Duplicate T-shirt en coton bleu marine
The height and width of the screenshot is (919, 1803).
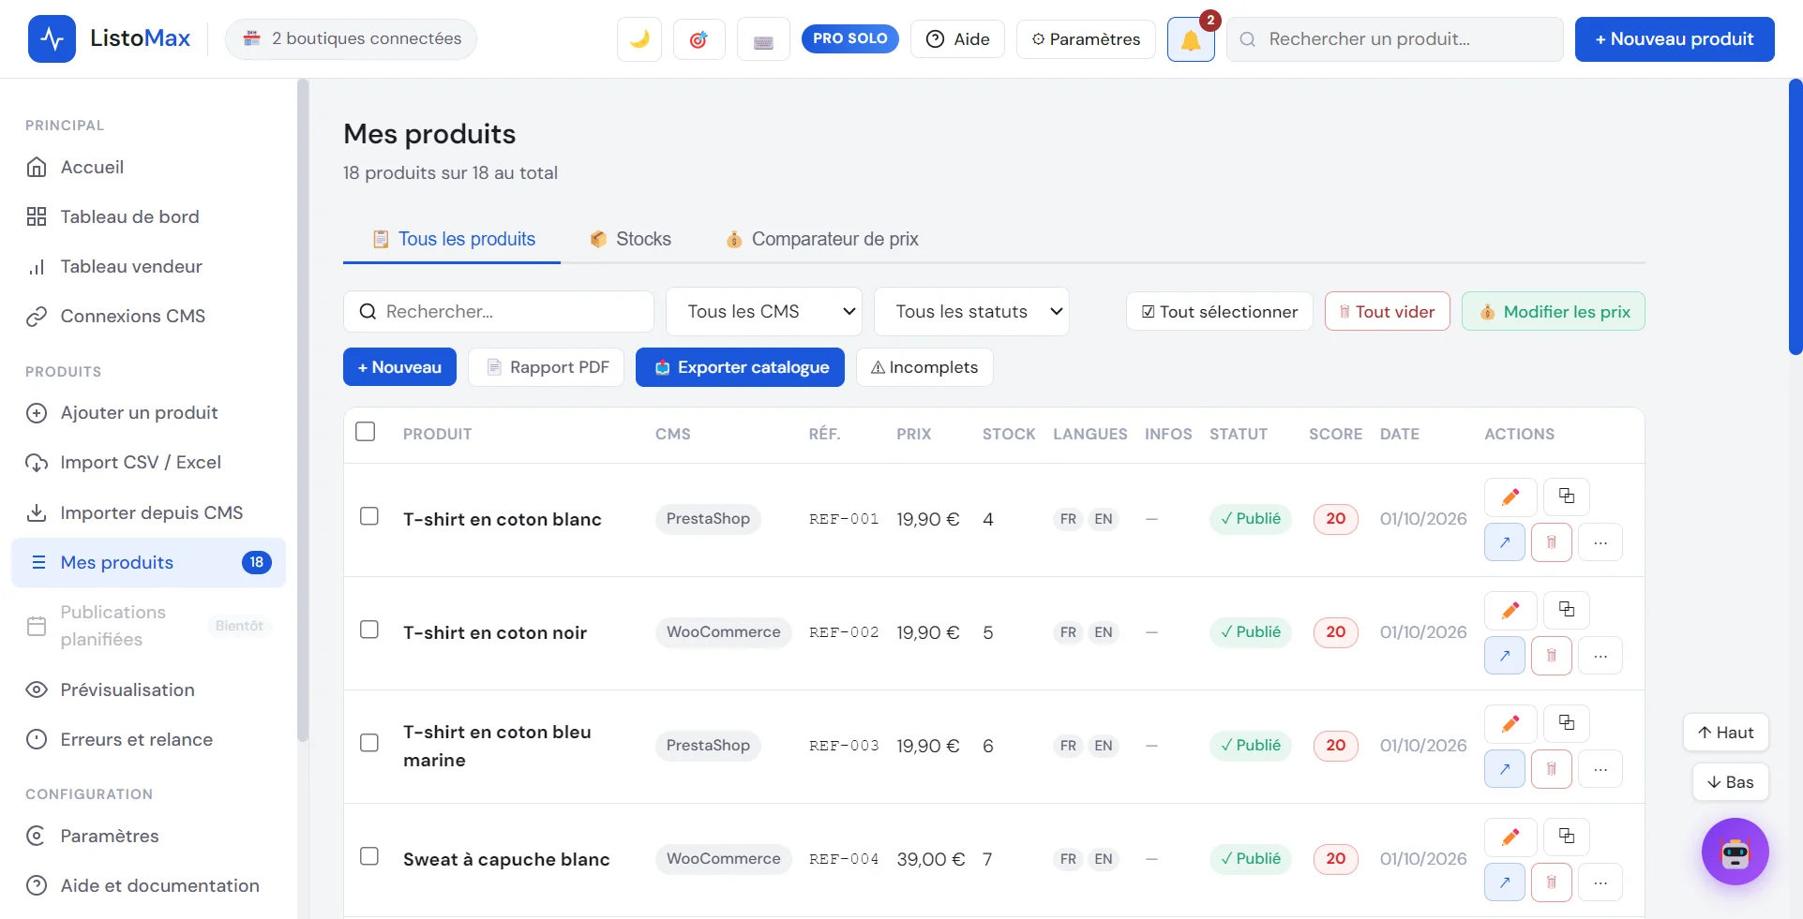[x=1567, y=723]
